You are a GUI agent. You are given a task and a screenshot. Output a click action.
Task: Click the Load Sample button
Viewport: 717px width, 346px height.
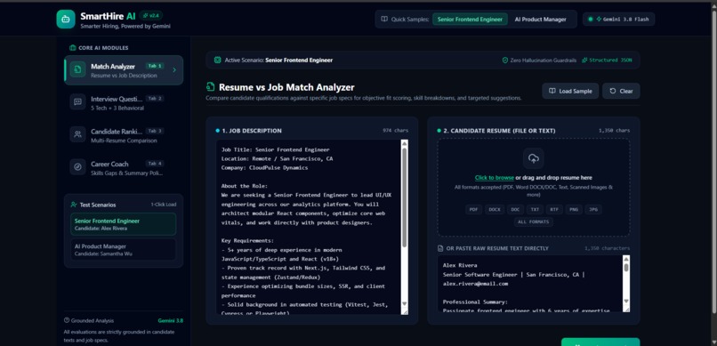tap(570, 91)
